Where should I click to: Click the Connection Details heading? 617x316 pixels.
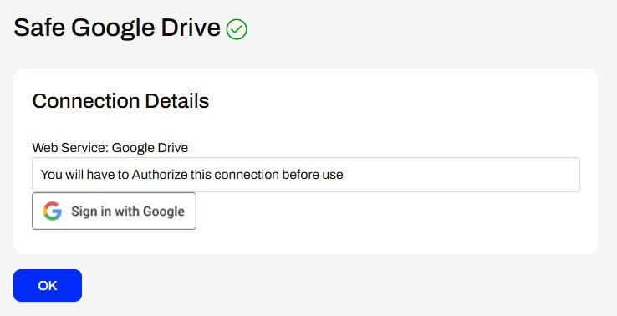point(120,101)
